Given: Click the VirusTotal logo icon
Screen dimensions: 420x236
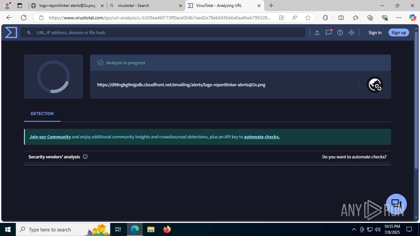Looking at the screenshot, I should 11,32.
